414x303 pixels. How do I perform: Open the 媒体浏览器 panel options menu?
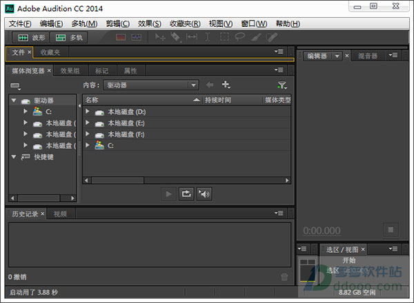pyautogui.click(x=279, y=70)
